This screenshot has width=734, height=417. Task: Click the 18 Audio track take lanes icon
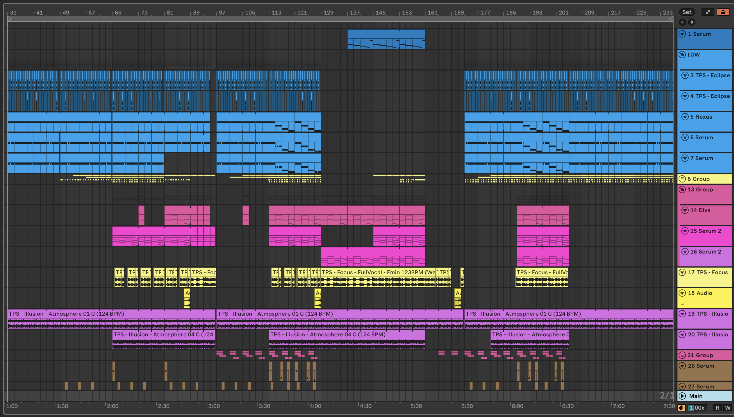(682, 303)
